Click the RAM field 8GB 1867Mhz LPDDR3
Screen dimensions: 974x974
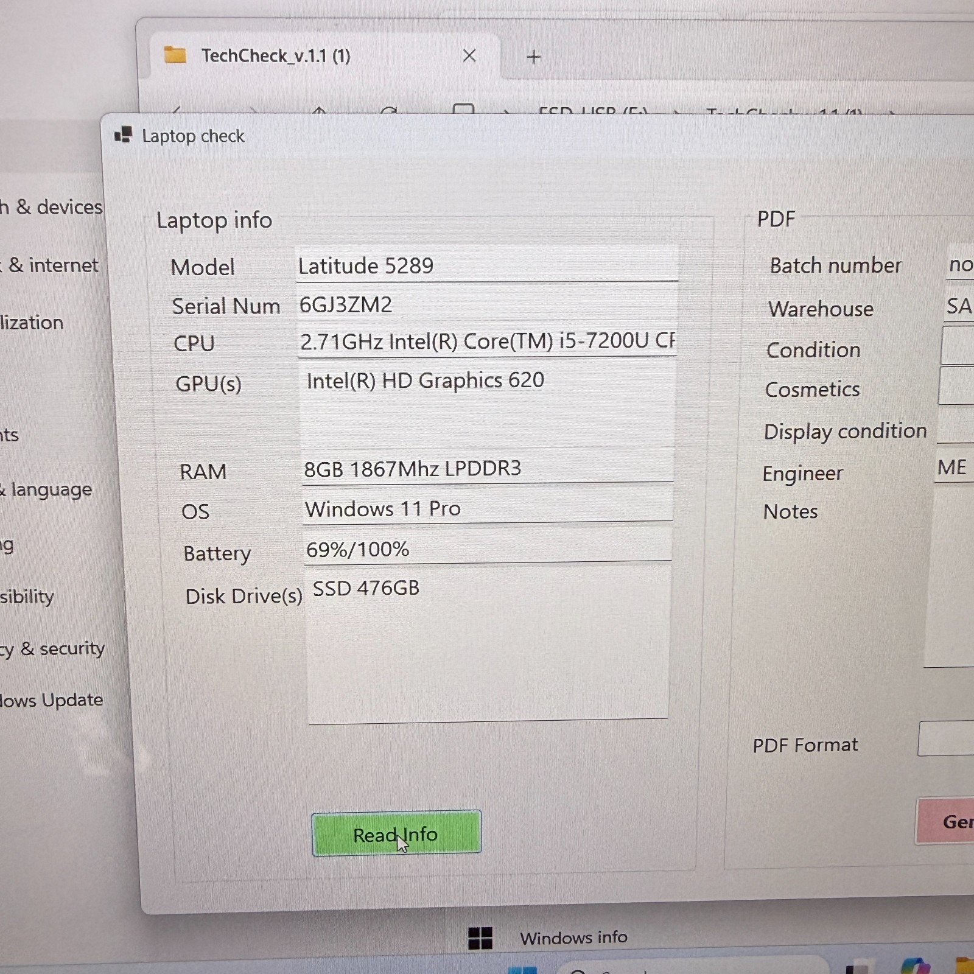[x=488, y=468]
